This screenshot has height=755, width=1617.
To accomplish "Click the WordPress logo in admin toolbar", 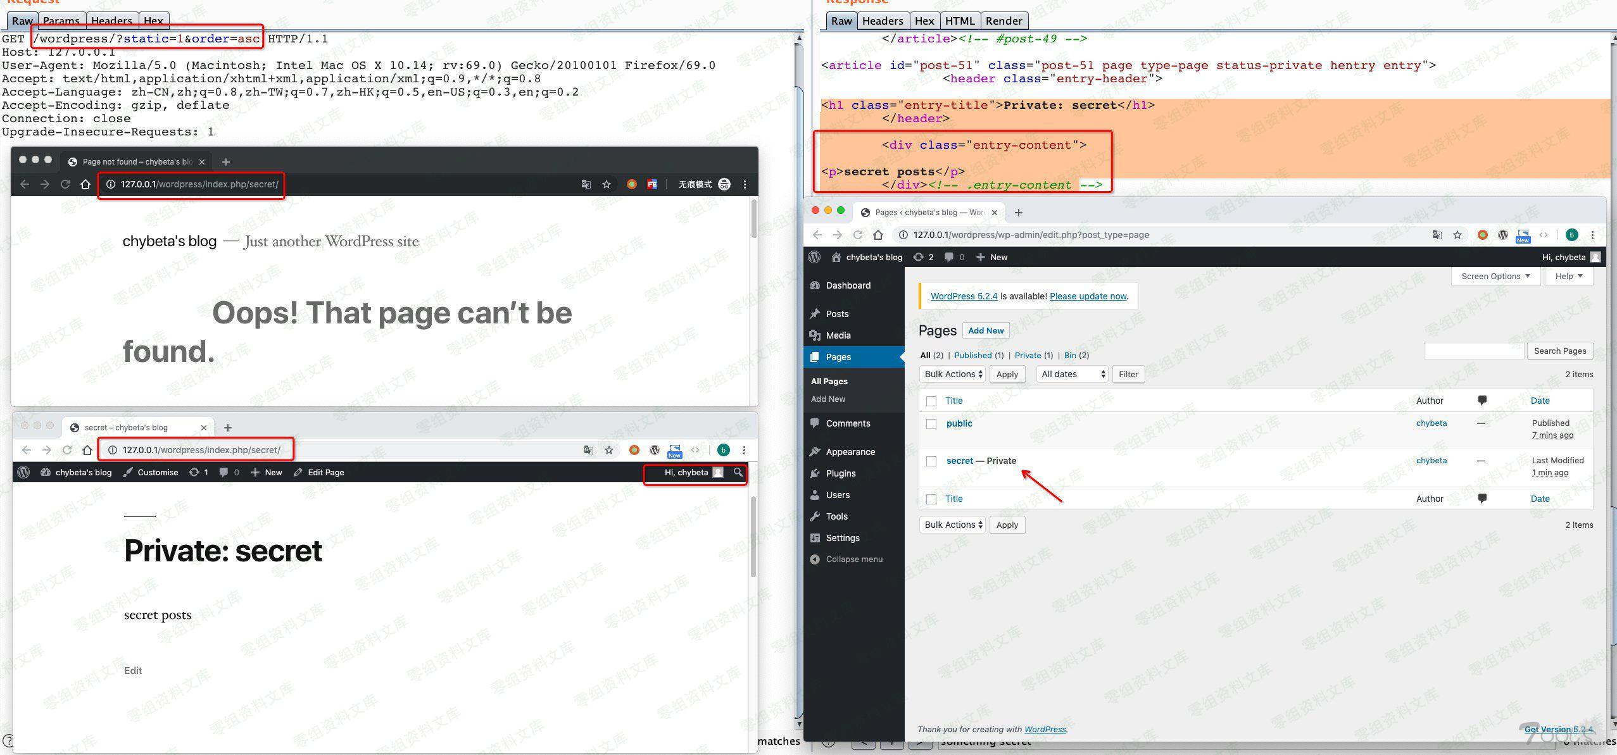I will [815, 257].
